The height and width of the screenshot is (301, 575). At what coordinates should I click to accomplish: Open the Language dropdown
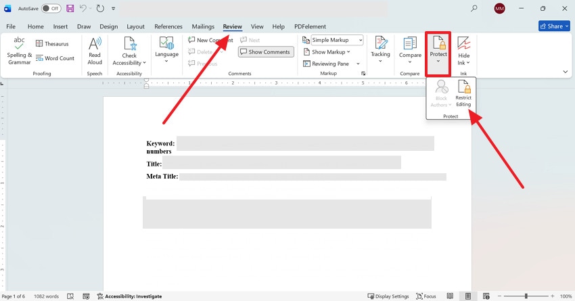point(166,50)
